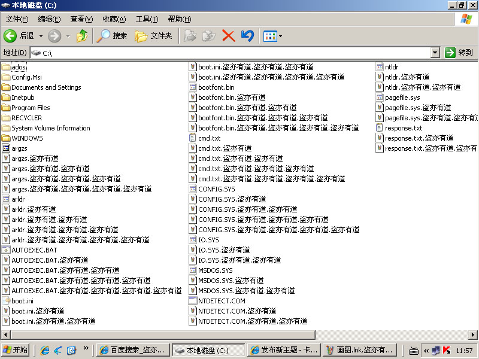Open the Search (搜索) toolbar button

112,36
